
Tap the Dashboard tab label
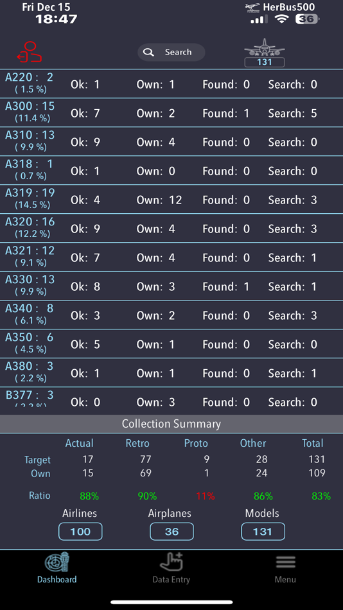[57, 579]
